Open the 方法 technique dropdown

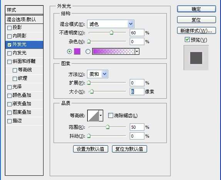coord(97,74)
